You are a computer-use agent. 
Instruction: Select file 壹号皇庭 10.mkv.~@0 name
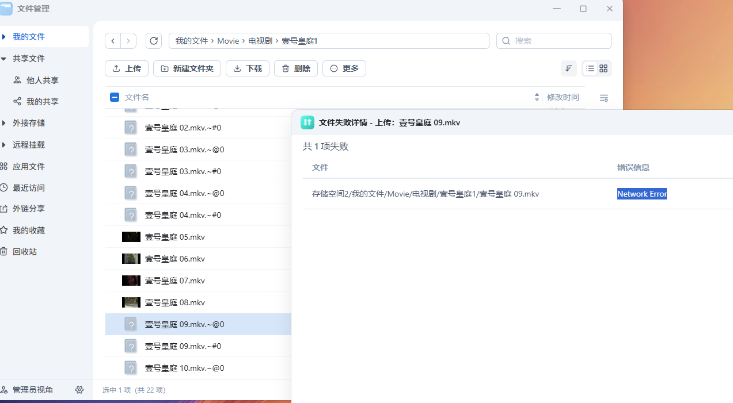184,368
